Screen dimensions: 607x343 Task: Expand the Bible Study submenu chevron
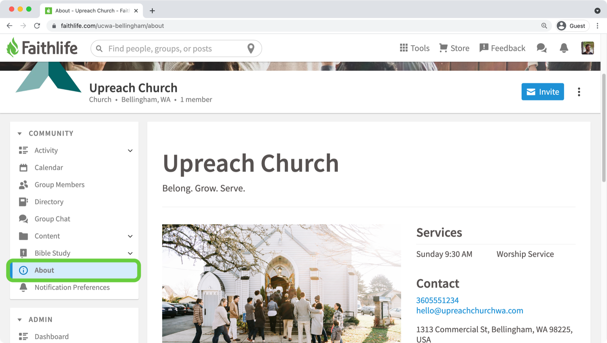[130, 253]
